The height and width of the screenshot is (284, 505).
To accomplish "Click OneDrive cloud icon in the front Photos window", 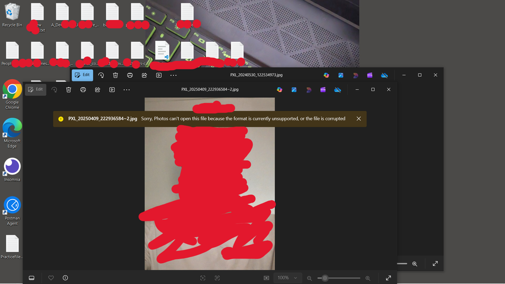I will click(x=338, y=90).
